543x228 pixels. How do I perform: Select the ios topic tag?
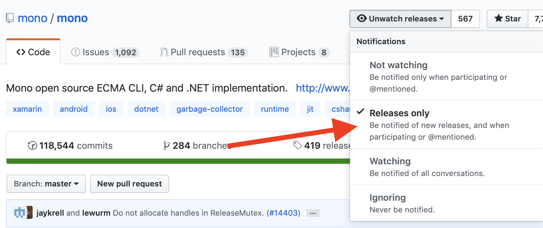click(111, 109)
